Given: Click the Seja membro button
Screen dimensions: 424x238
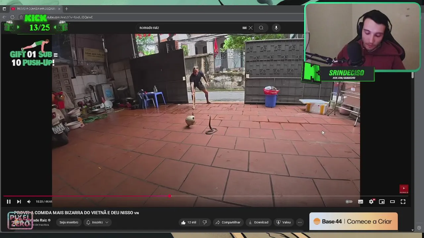Looking at the screenshot, I should [69, 222].
